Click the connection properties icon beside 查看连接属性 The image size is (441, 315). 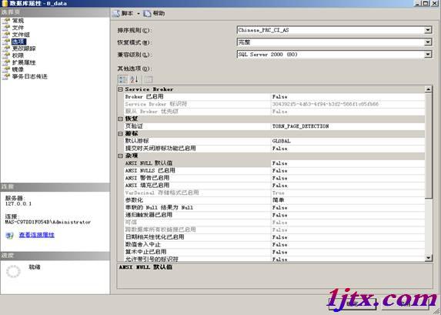(10, 236)
